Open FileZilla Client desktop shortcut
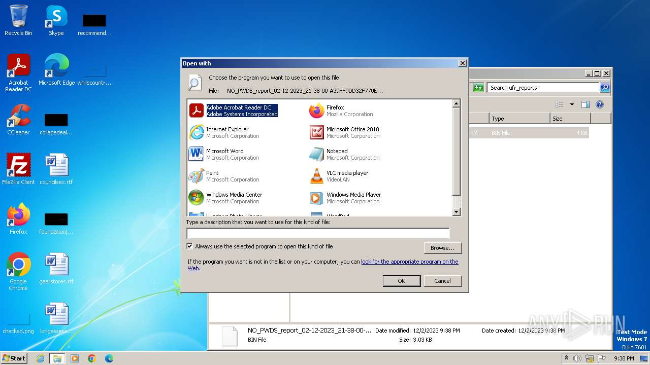The width and height of the screenshot is (650, 365). tap(18, 169)
